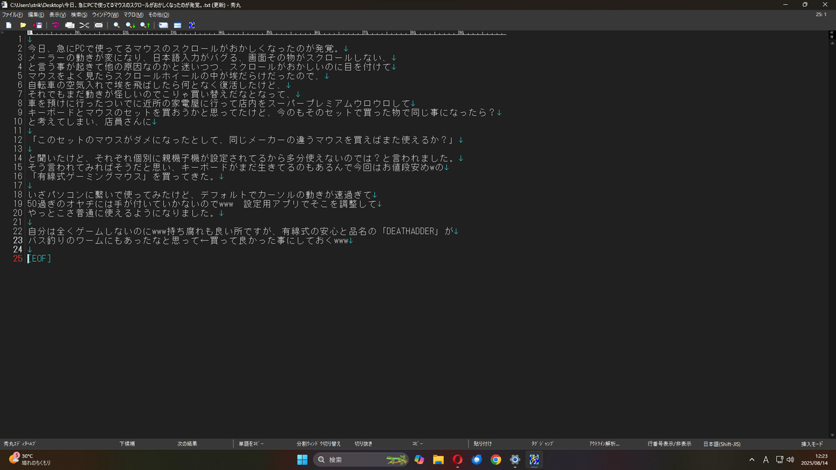This screenshot has width=836, height=470.
Task: Click the IME A input mode indicator
Action: coord(766,460)
